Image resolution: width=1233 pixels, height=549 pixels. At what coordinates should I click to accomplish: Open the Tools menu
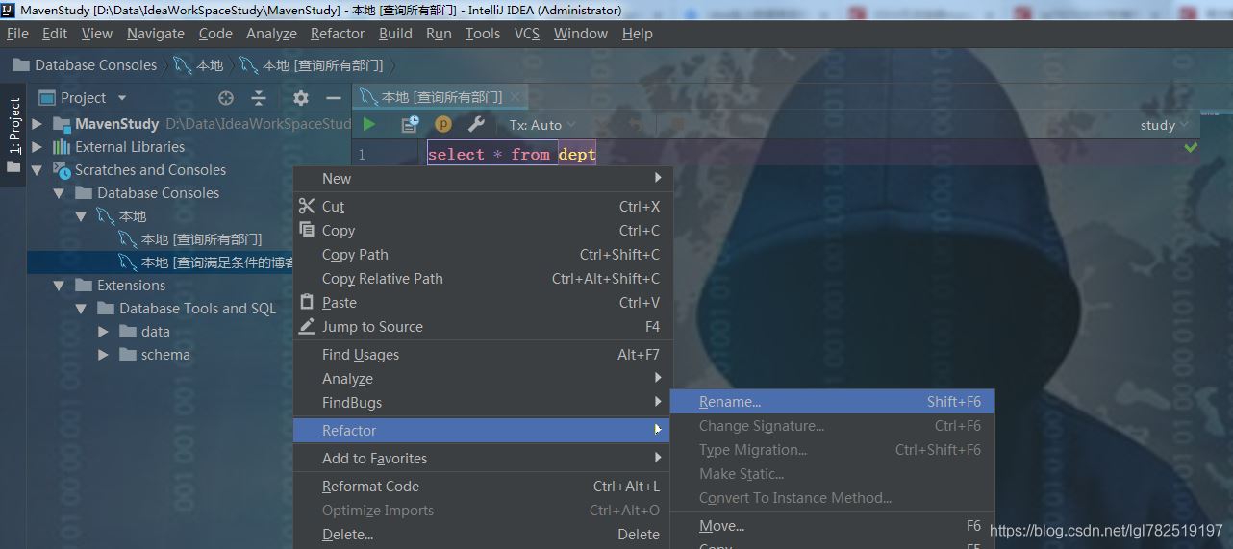(483, 33)
